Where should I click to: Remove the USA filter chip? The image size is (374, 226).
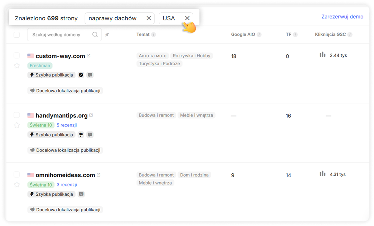click(x=187, y=18)
